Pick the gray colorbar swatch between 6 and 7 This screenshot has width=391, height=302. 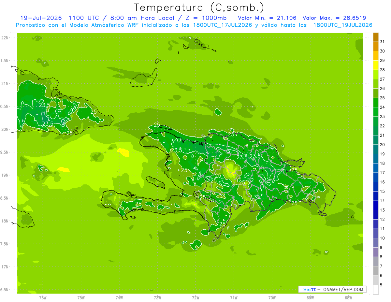376,271
